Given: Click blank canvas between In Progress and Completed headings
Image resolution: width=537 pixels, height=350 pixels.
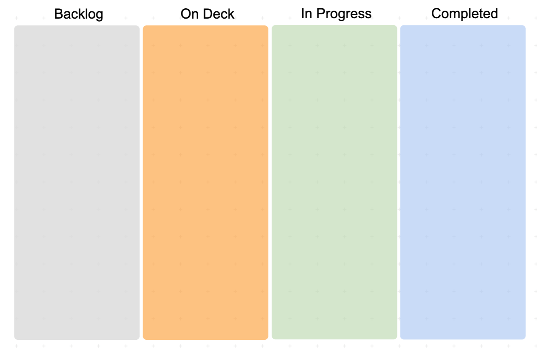Looking at the screenshot, I should (x=401, y=14).
